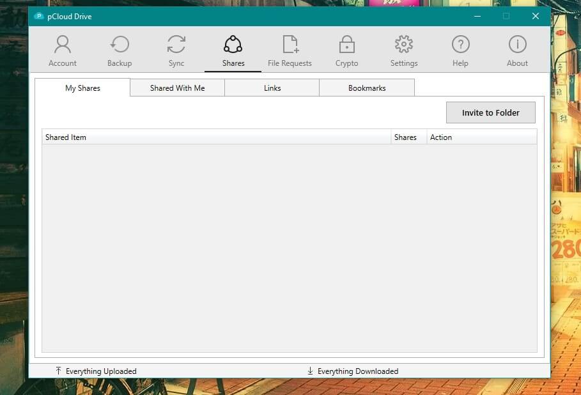Open the Links tab

[272, 88]
